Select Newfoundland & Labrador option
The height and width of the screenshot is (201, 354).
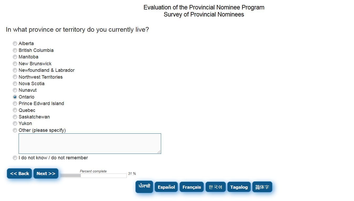15,70
